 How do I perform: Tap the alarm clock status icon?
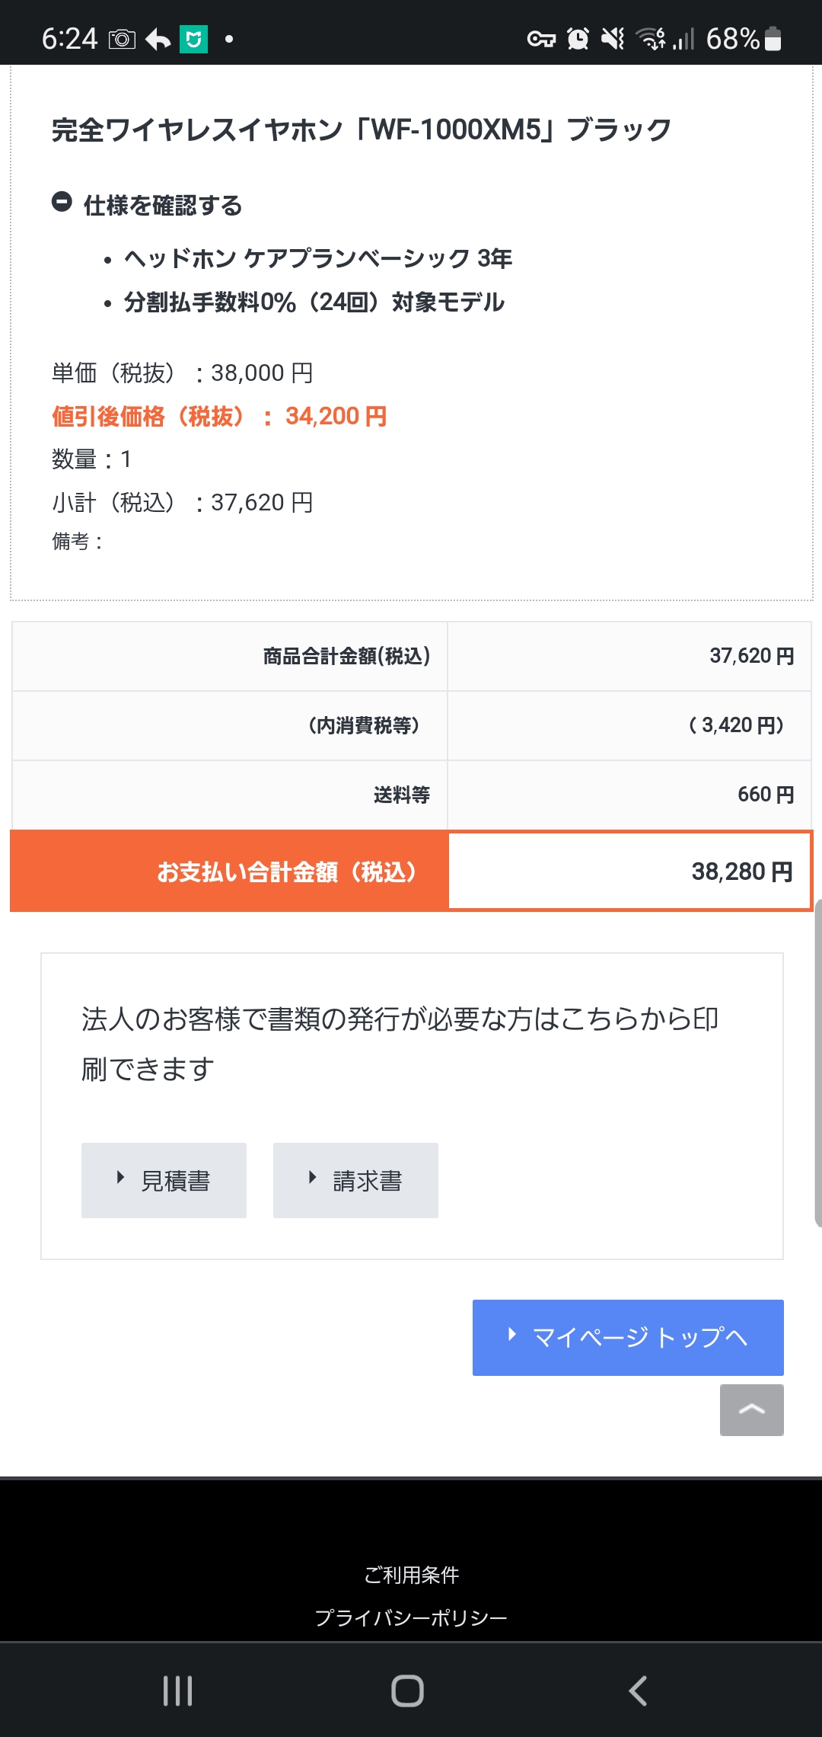tap(578, 39)
